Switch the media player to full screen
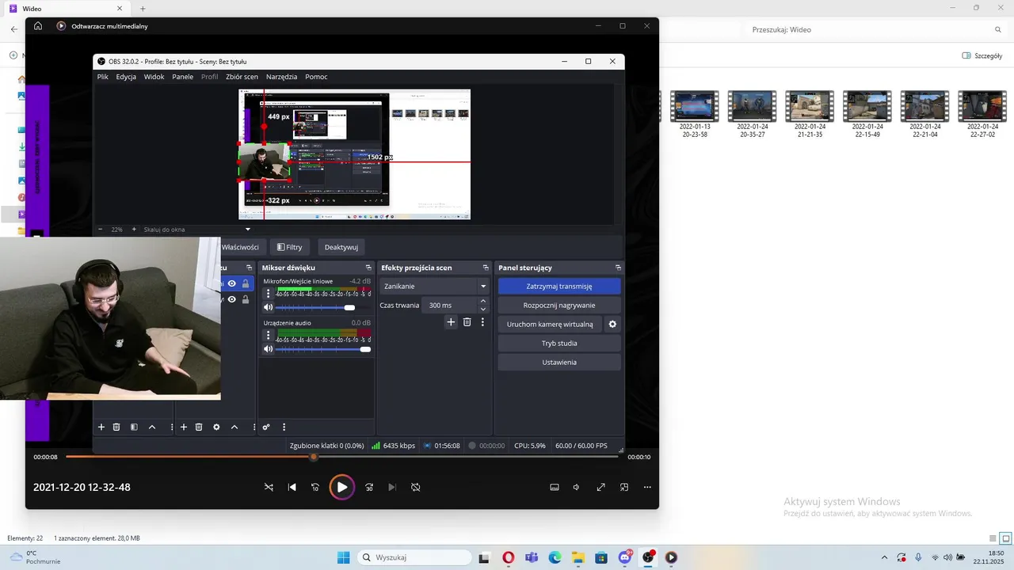This screenshot has height=570, width=1014. pyautogui.click(x=600, y=487)
